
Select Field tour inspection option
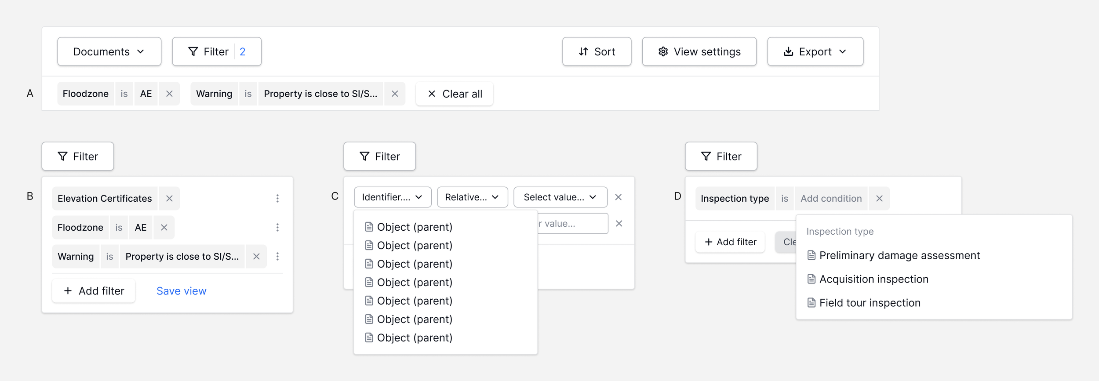click(x=869, y=303)
